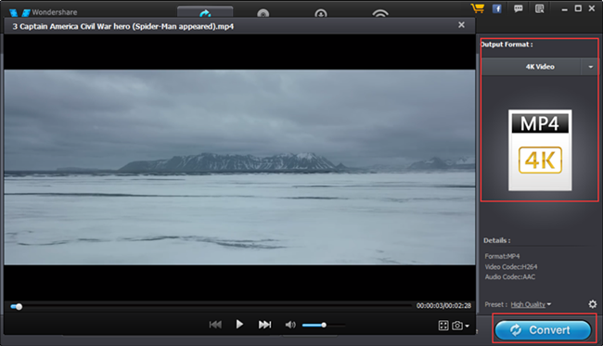Click the video file name title
This screenshot has height=346, width=603.
coord(123,27)
